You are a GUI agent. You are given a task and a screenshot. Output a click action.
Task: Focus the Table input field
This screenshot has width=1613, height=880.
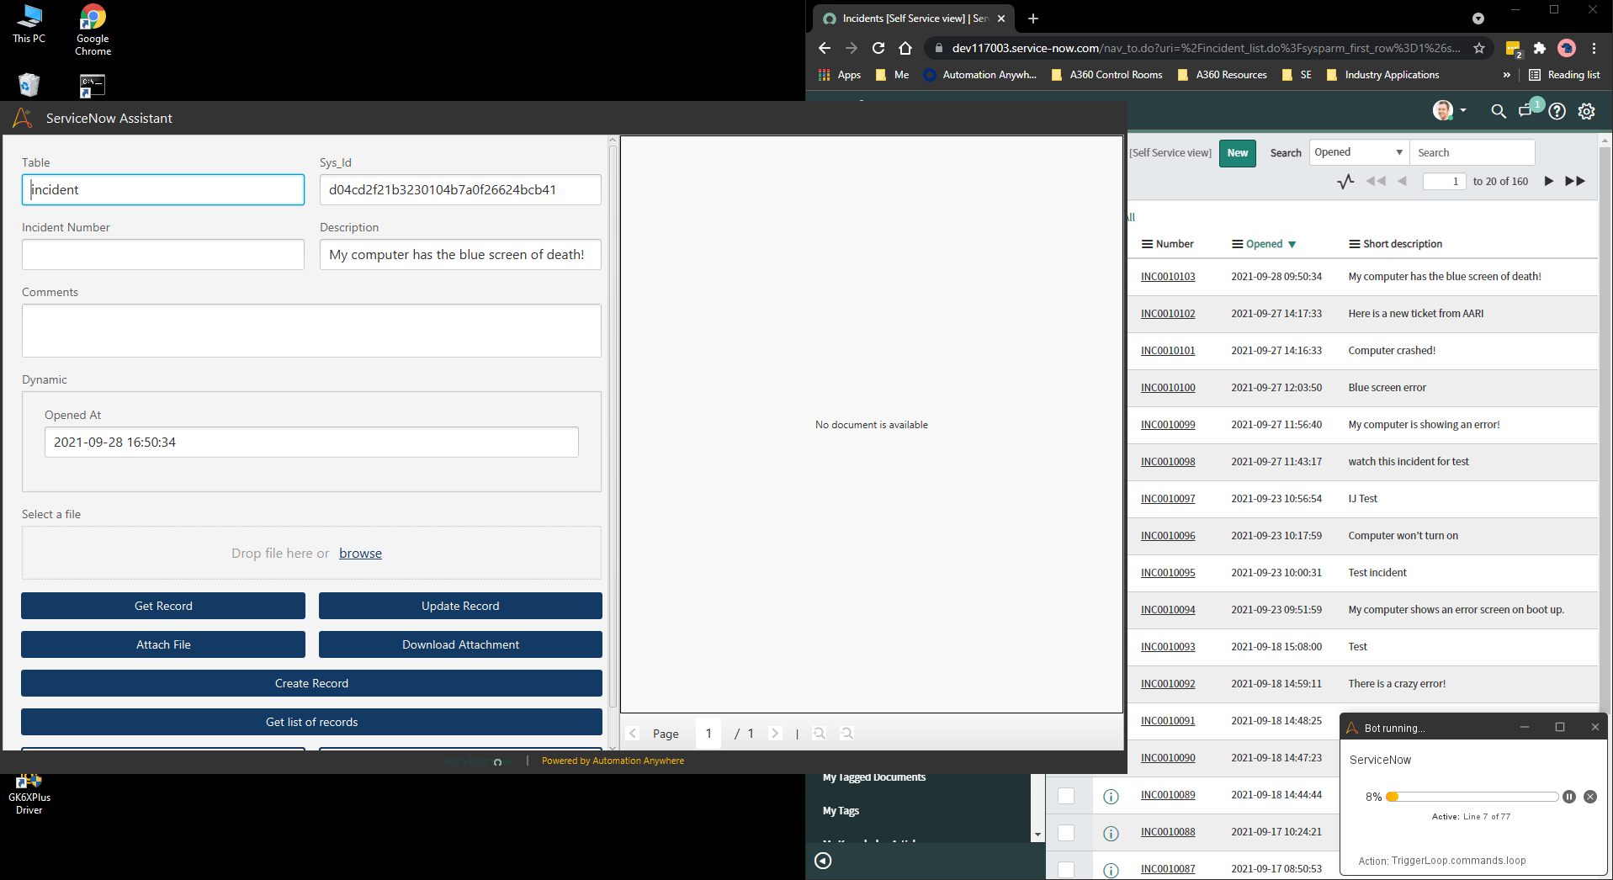pos(163,189)
